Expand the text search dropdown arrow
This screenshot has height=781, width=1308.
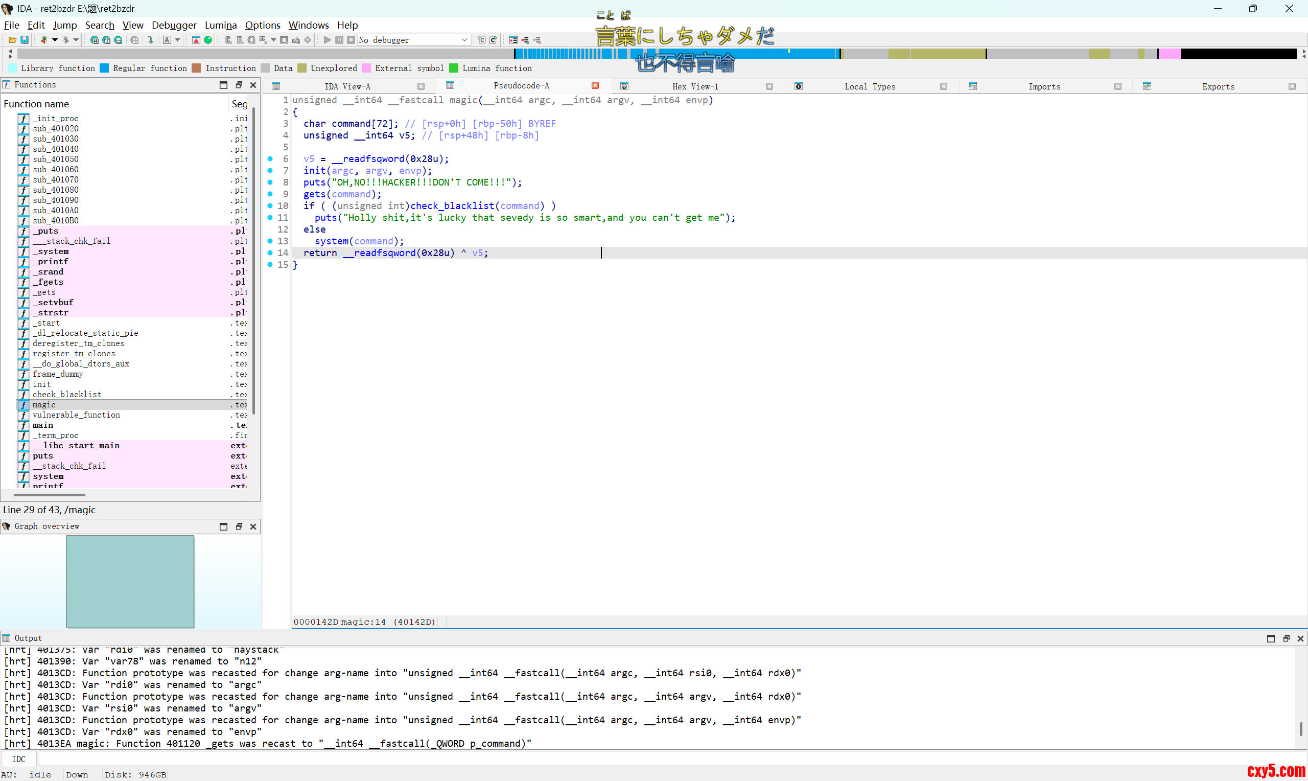178,40
